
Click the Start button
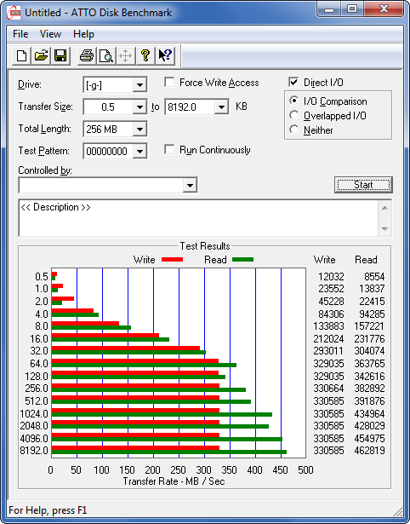(363, 185)
